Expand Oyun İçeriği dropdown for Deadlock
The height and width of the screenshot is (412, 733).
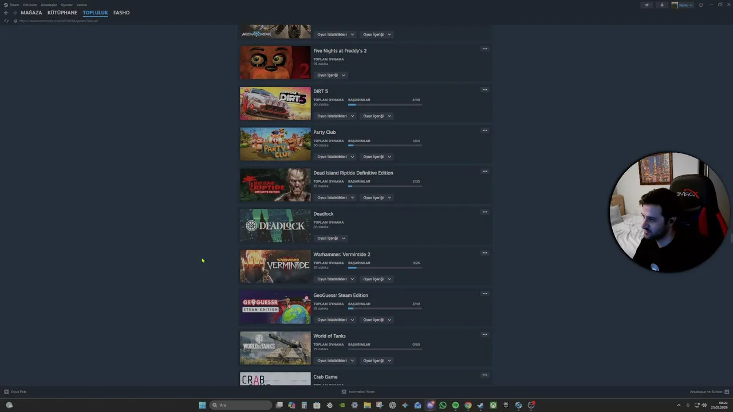pyautogui.click(x=331, y=238)
